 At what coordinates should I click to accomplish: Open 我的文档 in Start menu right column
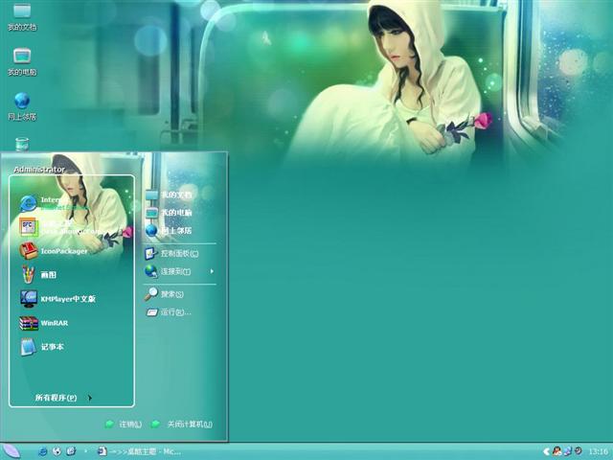click(x=169, y=195)
